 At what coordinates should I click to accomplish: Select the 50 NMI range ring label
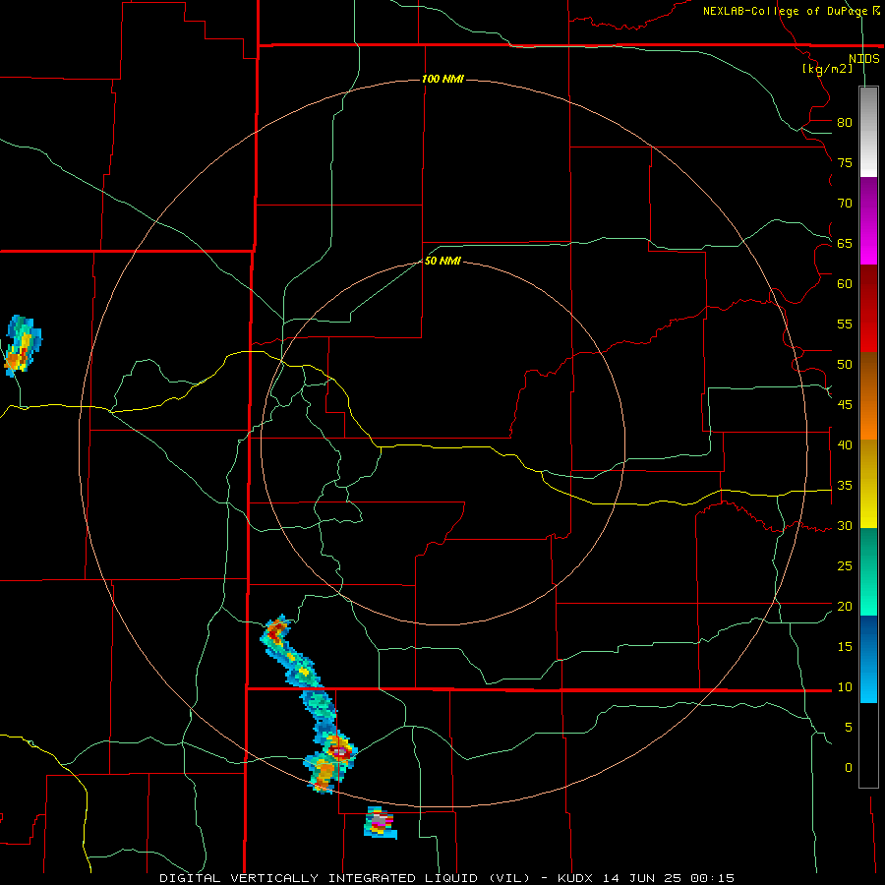442,261
